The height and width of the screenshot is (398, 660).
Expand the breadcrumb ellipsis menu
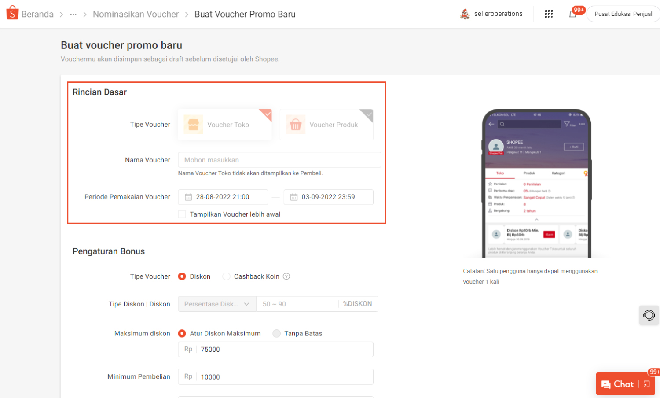point(73,15)
